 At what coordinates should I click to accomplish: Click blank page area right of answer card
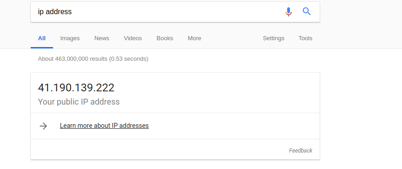(359, 115)
